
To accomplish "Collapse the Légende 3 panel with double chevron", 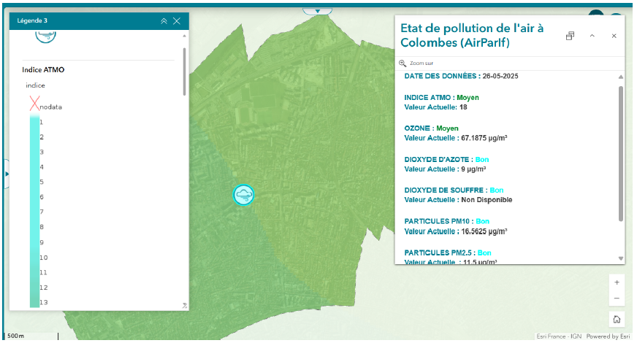I will [x=164, y=21].
